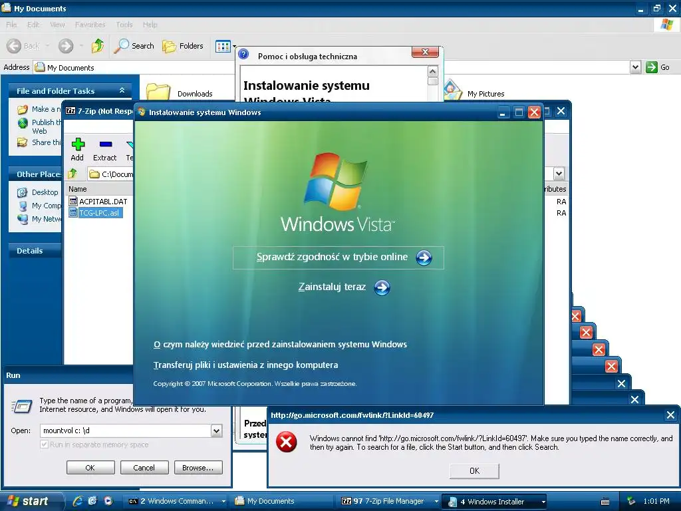This screenshot has width=681, height=511.
Task: Open the File menu in My Documents
Action: tap(11, 25)
